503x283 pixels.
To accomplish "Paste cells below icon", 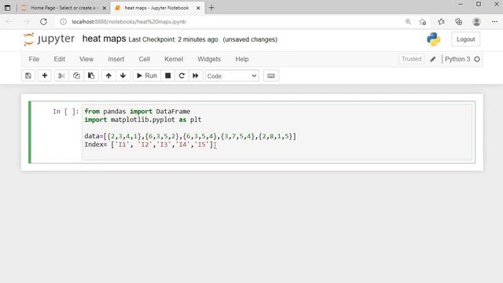I will [x=91, y=75].
